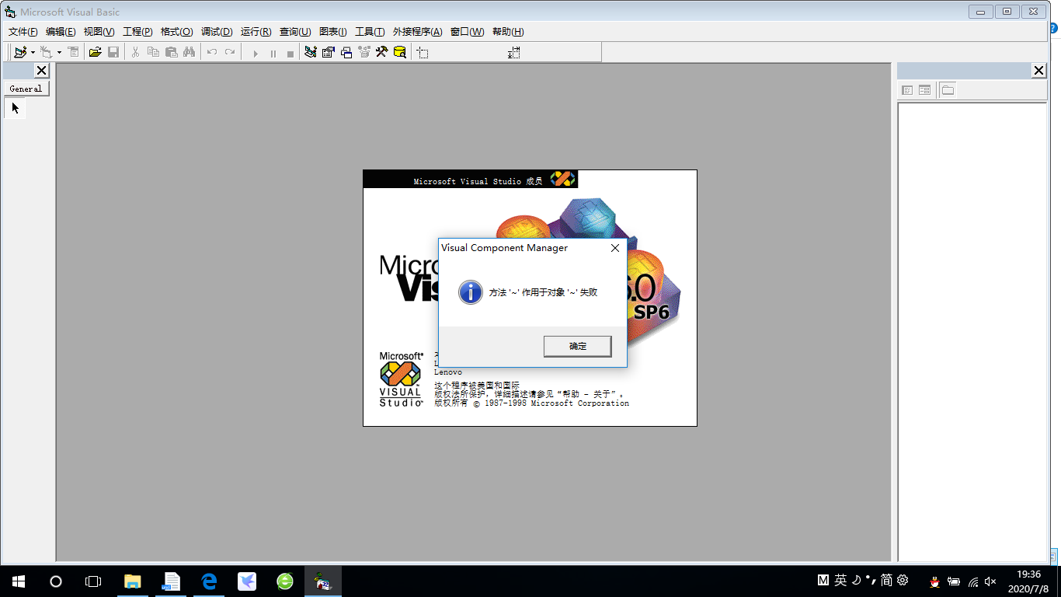Start the program with the Run icon
Screen dimensions: 1061x597
[x=255, y=53]
